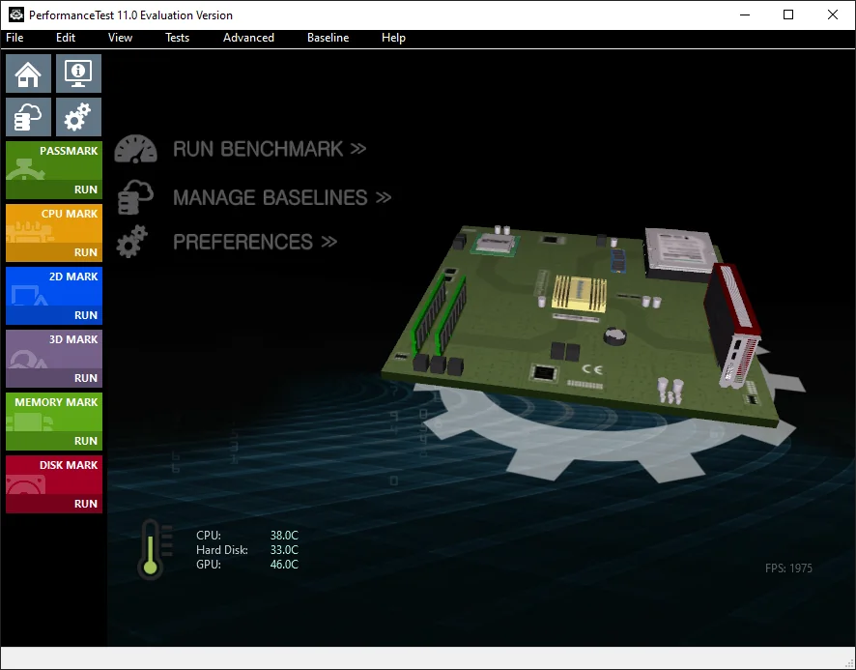Click the FPS: 1975 counter
The width and height of the screenshot is (856, 670).
(x=788, y=568)
